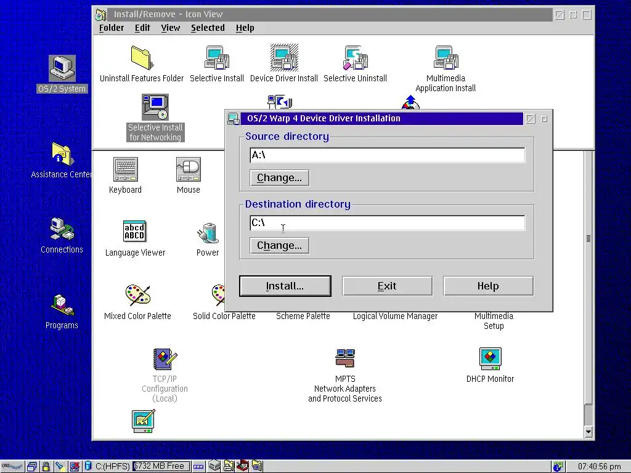631x473 pixels.
Task: Click the scrollbar down arrow in back window
Action: click(588, 432)
